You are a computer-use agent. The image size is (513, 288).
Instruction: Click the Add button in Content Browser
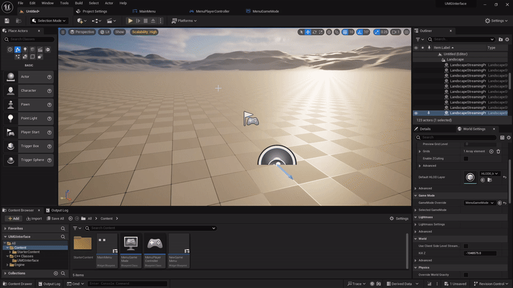pyautogui.click(x=13, y=218)
